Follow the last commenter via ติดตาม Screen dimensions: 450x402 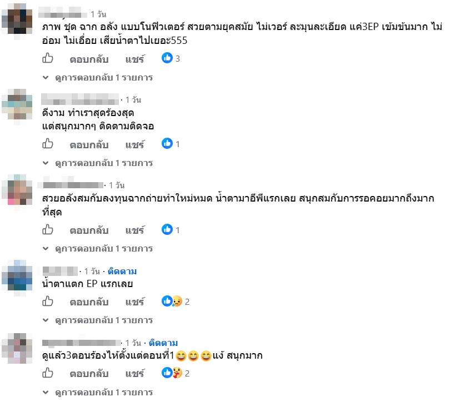[163, 343]
